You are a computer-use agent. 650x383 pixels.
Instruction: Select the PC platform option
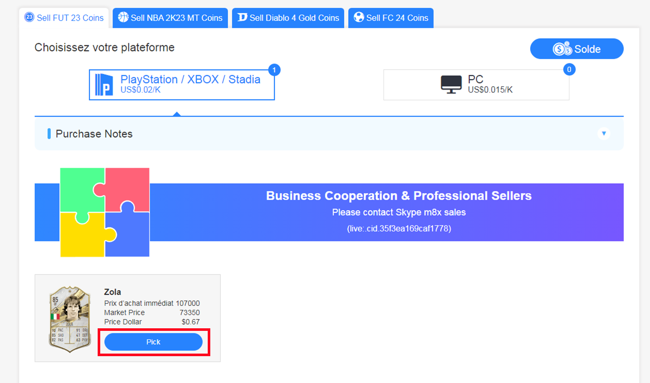(476, 85)
